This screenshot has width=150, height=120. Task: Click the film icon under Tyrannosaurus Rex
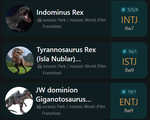point(39,66)
